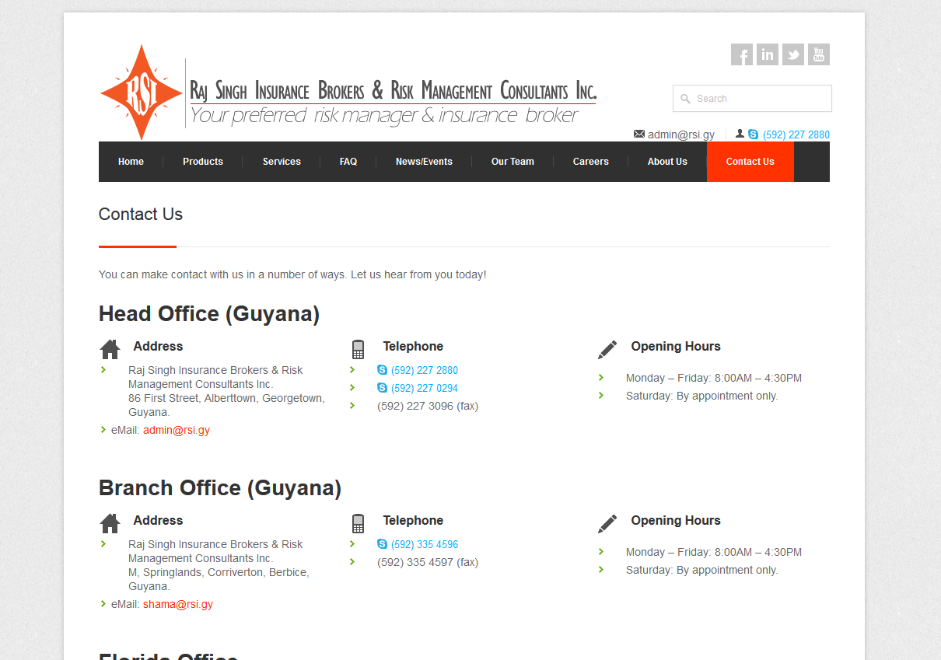Image resolution: width=941 pixels, height=660 pixels.
Task: Click the RSI diamond logo
Action: 141,93
